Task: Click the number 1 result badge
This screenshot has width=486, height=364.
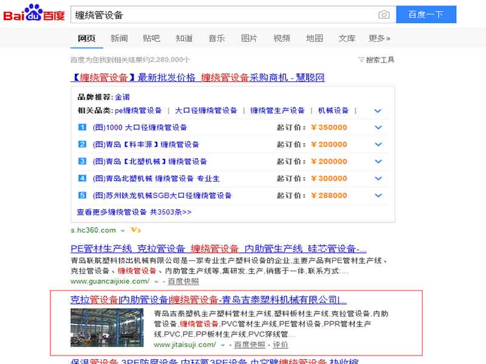Action: (x=83, y=127)
